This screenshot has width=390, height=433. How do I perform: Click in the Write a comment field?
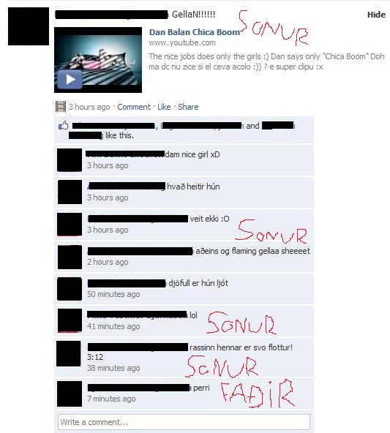184,422
